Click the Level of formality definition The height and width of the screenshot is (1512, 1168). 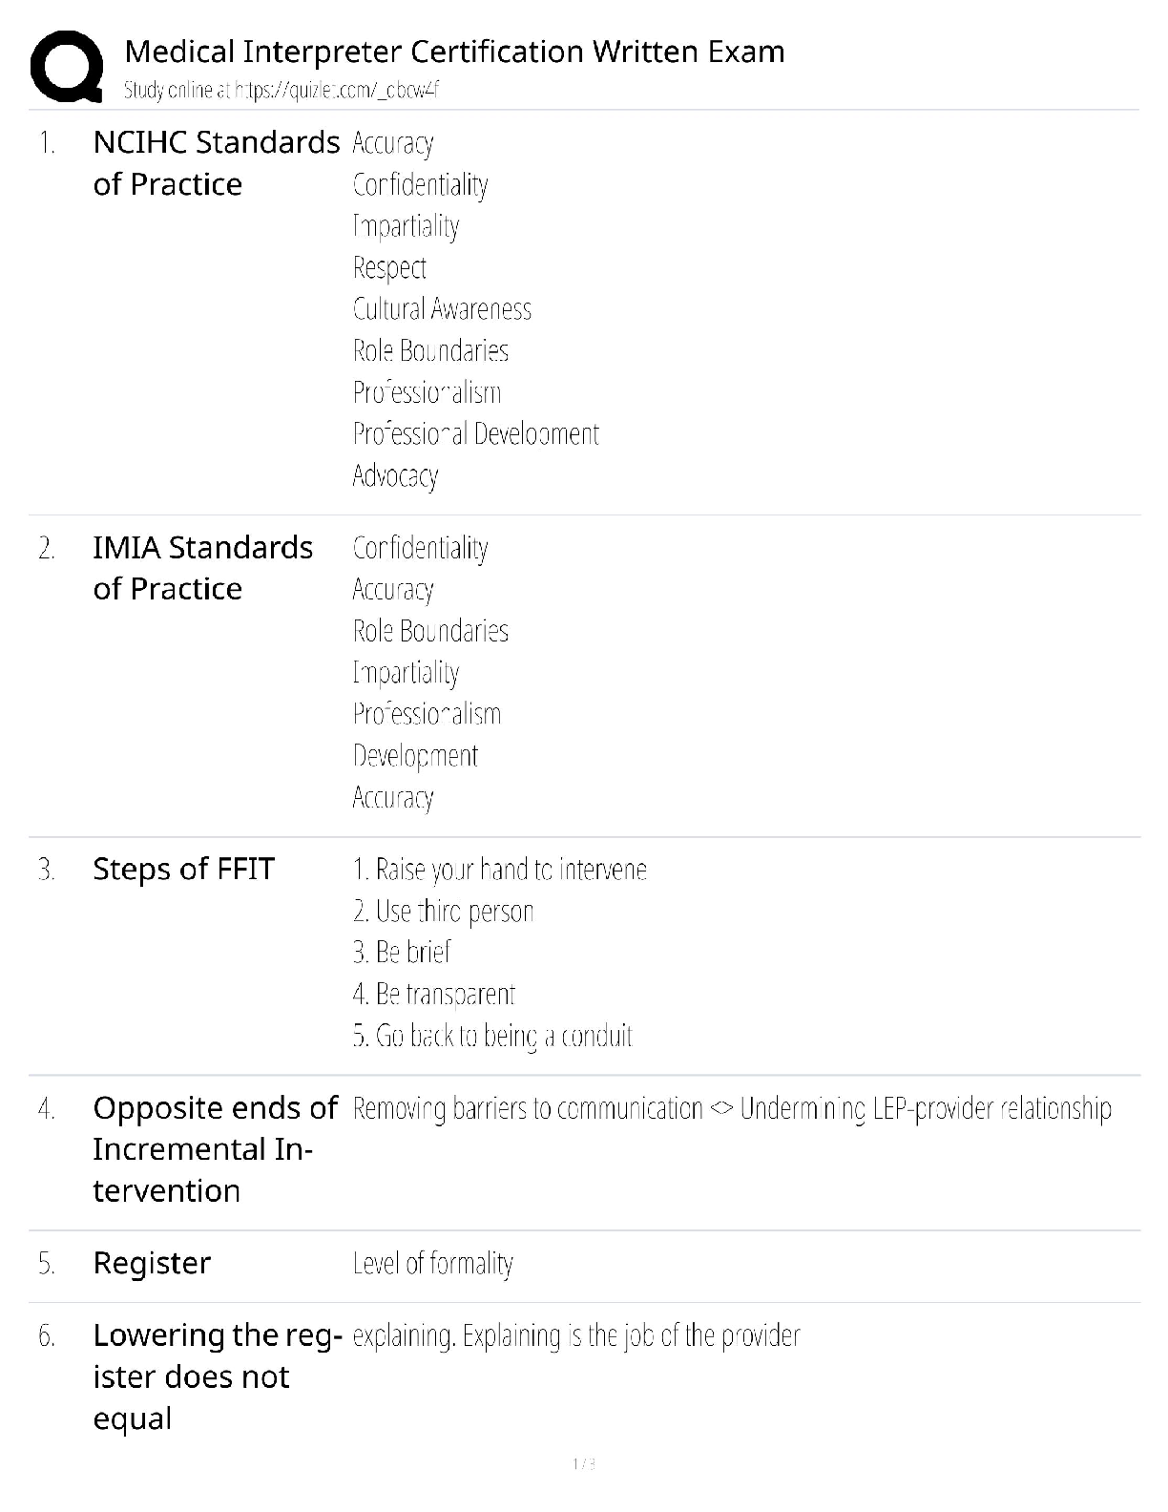(x=432, y=1264)
